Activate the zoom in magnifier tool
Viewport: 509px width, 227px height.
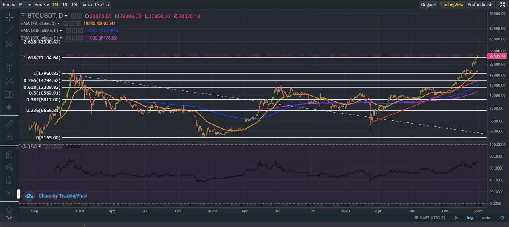click(x=9, y=137)
